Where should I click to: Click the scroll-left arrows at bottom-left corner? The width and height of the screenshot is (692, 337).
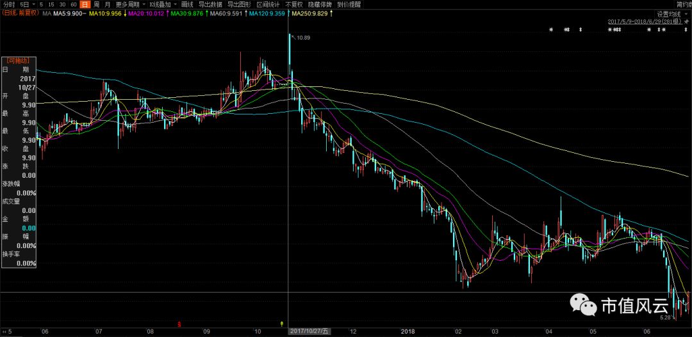[x=3, y=331]
